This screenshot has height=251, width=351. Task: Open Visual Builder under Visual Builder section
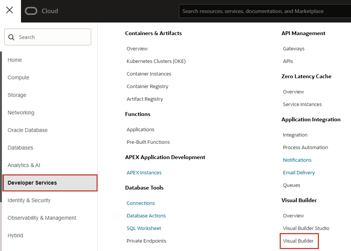(x=298, y=241)
